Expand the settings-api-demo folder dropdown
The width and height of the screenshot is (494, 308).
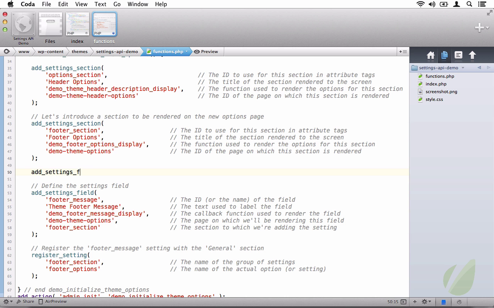[x=463, y=68]
